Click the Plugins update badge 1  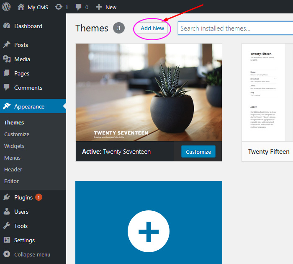coord(39,197)
